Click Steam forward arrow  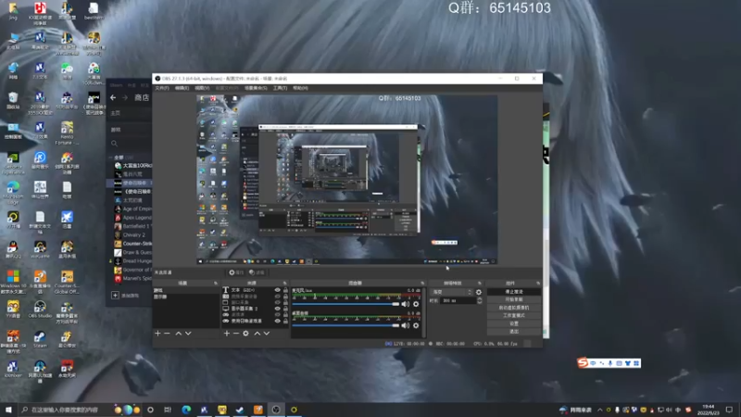tap(125, 97)
